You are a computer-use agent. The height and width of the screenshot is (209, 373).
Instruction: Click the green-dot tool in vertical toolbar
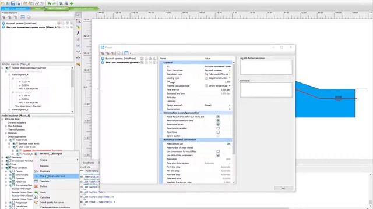point(78,27)
